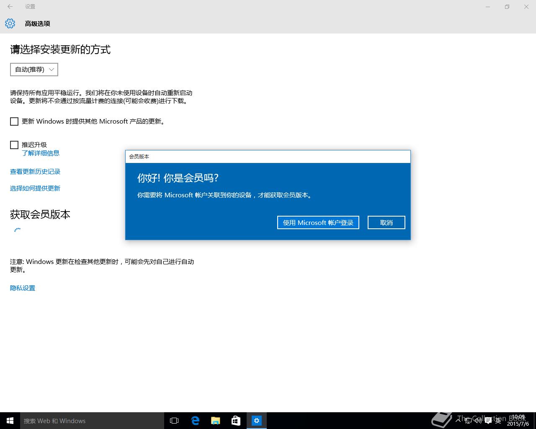This screenshot has height=429, width=536.
Task: Click the 高级选项 page title
Action: [37, 23]
